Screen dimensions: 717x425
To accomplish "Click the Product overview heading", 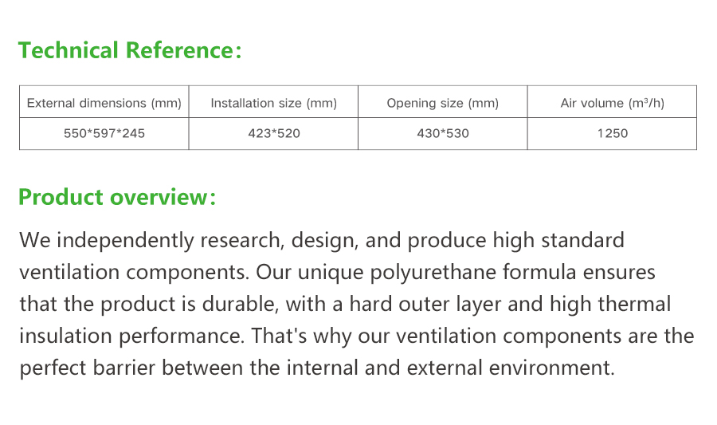I will [116, 197].
